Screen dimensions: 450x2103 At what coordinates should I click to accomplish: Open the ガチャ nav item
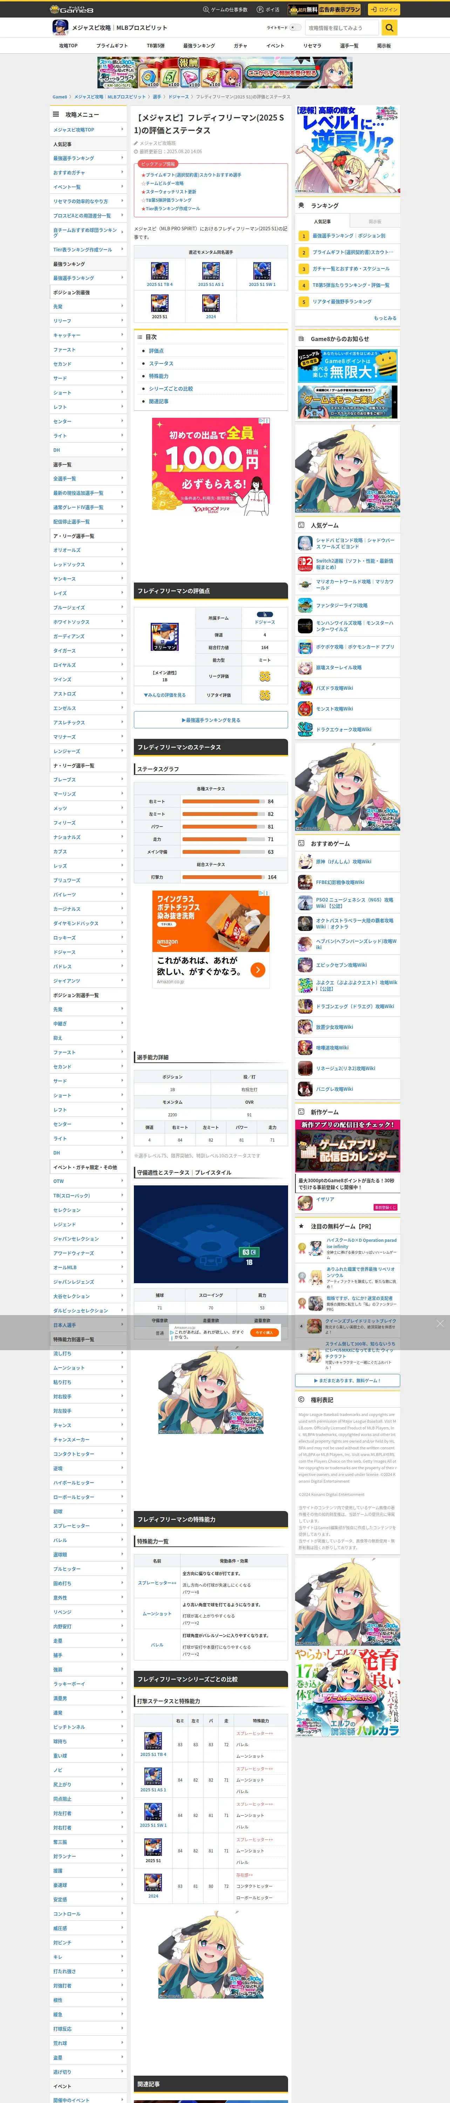click(x=240, y=46)
